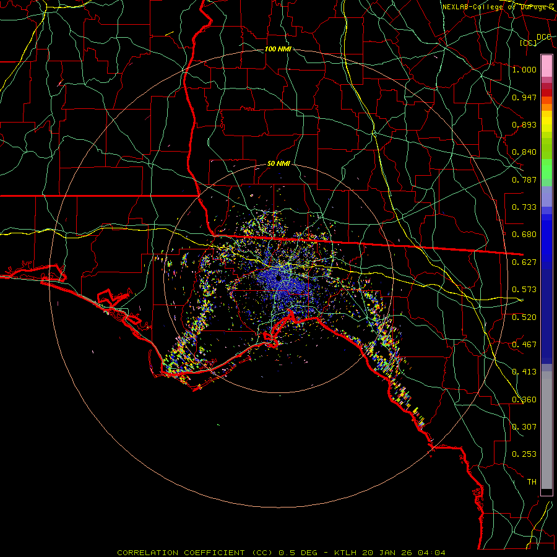Pick the gray lower color bar segment
The height and width of the screenshot is (557, 557).
click(546, 430)
